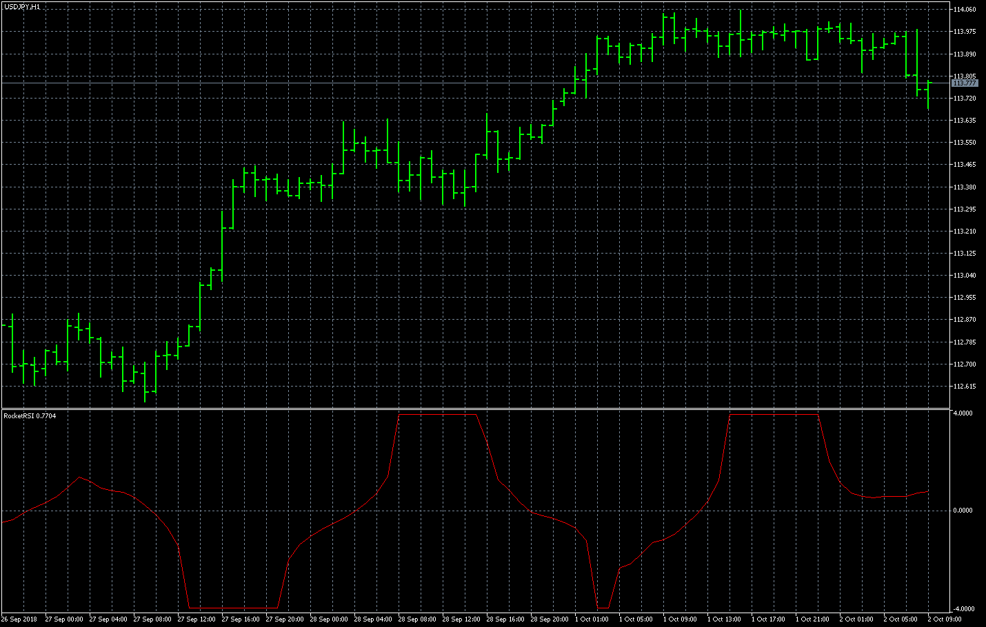Click the 113.465 price axis label

point(965,165)
